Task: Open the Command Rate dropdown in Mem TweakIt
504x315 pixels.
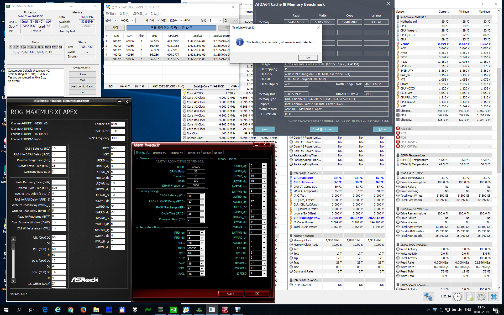Action: pyautogui.click(x=202, y=220)
